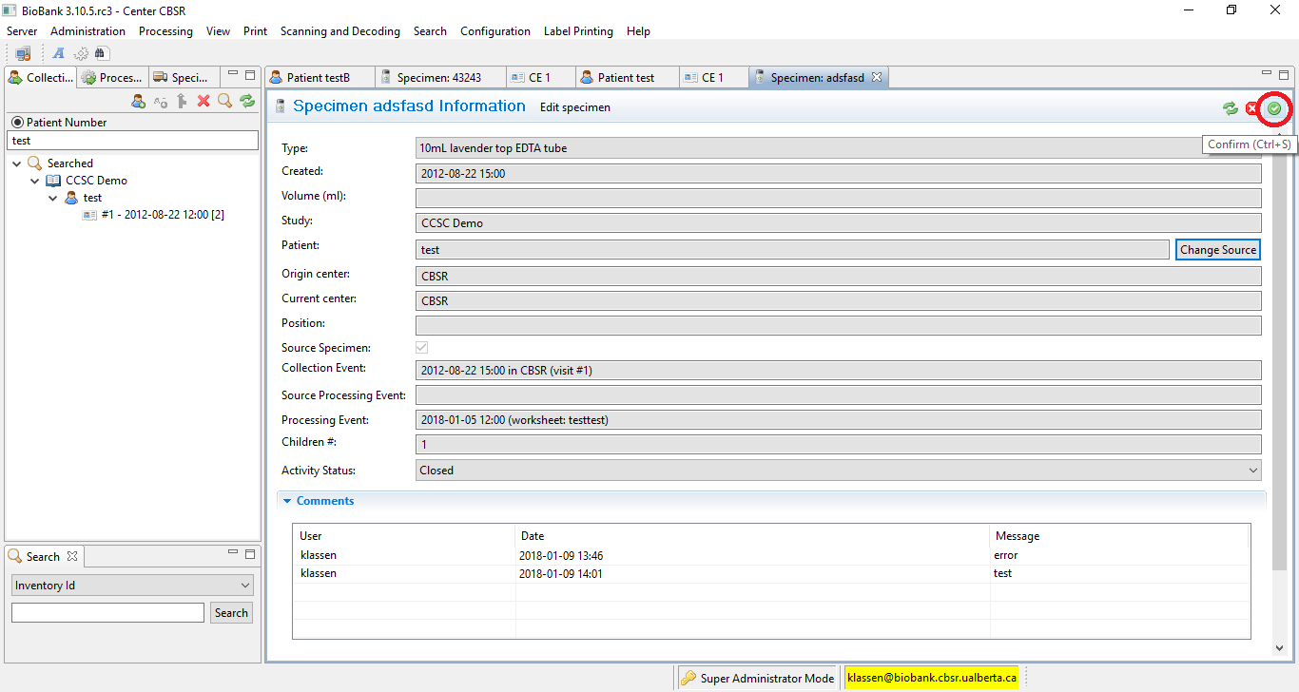Image resolution: width=1299 pixels, height=692 pixels.
Task: Open the Administration menu
Action: (x=87, y=31)
